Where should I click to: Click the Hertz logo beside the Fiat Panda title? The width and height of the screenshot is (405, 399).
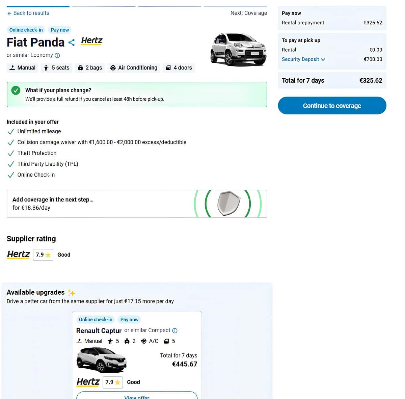point(92,41)
